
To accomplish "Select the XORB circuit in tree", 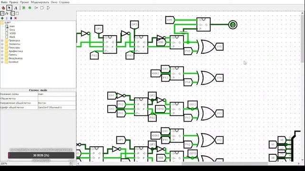I will click(x=13, y=33).
